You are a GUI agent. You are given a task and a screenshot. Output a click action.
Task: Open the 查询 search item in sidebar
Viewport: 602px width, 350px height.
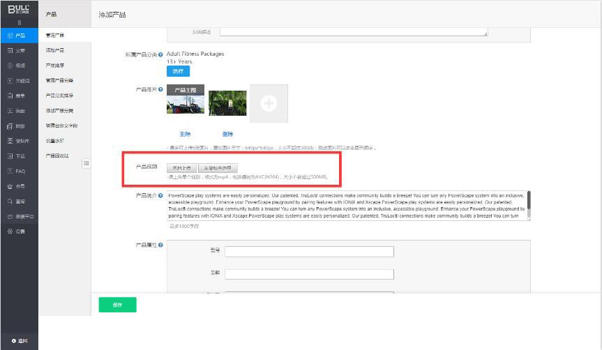pyautogui.click(x=20, y=201)
